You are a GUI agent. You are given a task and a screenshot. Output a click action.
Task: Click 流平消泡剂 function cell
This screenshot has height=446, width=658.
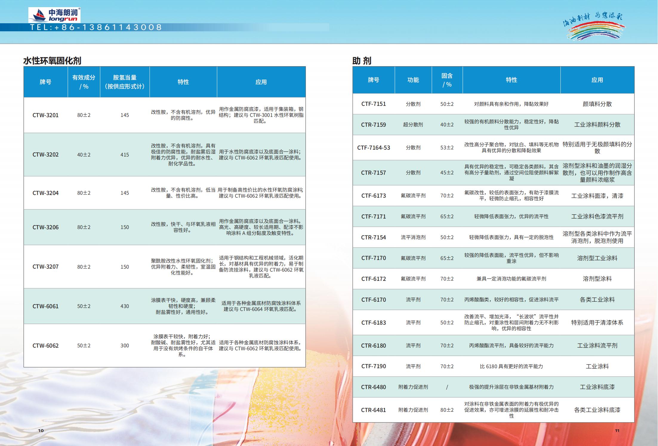coord(413,237)
